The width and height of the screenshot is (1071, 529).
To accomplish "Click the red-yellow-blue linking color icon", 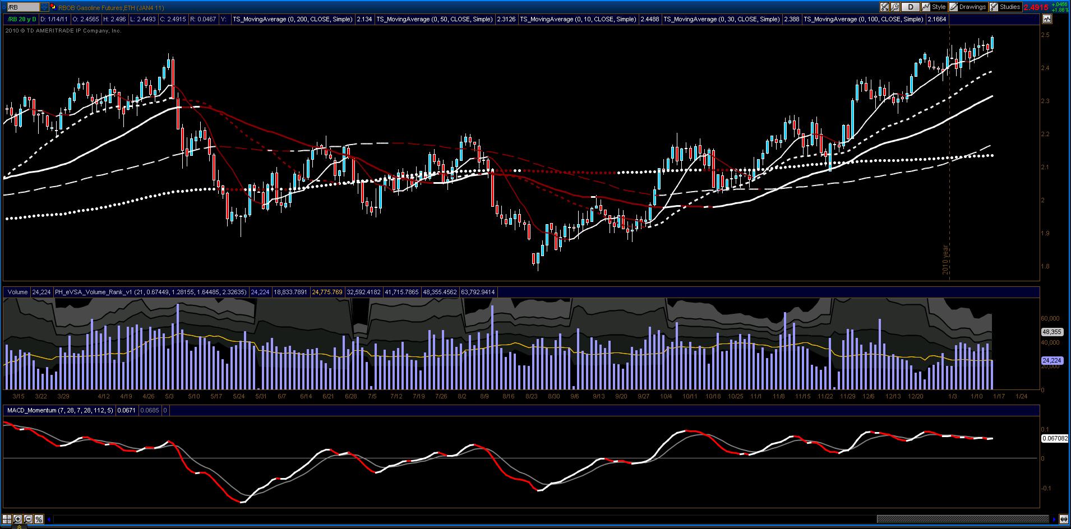I will pos(53,7).
